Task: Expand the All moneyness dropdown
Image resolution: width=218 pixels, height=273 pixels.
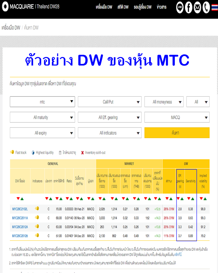Action: (164, 102)
